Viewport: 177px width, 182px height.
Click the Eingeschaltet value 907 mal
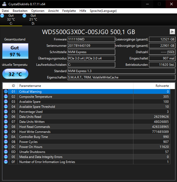tap(162, 58)
